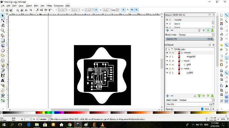Select the Node edit tool

click(3, 20)
